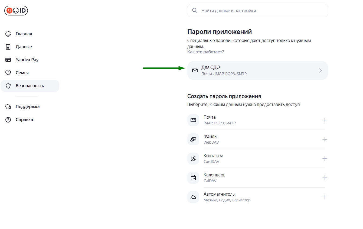
Task: Add a Почта app password with plus
Action: click(x=325, y=120)
